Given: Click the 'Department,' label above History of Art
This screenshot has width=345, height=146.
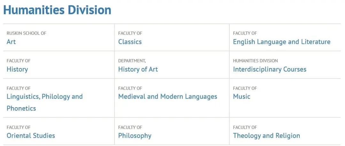Looking at the screenshot, I should [x=132, y=61].
